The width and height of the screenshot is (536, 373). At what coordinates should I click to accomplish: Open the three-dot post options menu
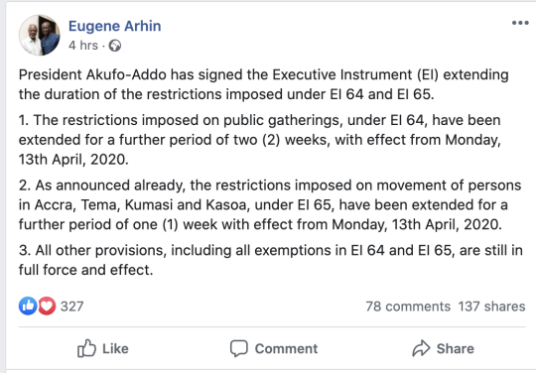(x=520, y=23)
